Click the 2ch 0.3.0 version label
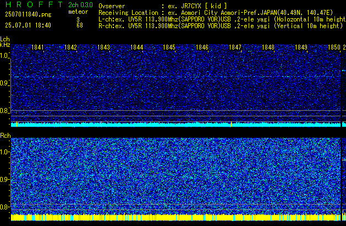This screenshot has height=226, width=346. (x=80, y=5)
